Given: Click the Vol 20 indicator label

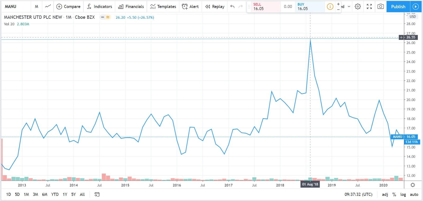Looking at the screenshot, I should coord(9,24).
